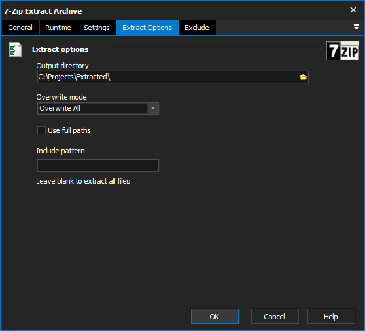Expand the Overwrite mode dropdown arrow
This screenshot has height=331, width=365.
(153, 108)
